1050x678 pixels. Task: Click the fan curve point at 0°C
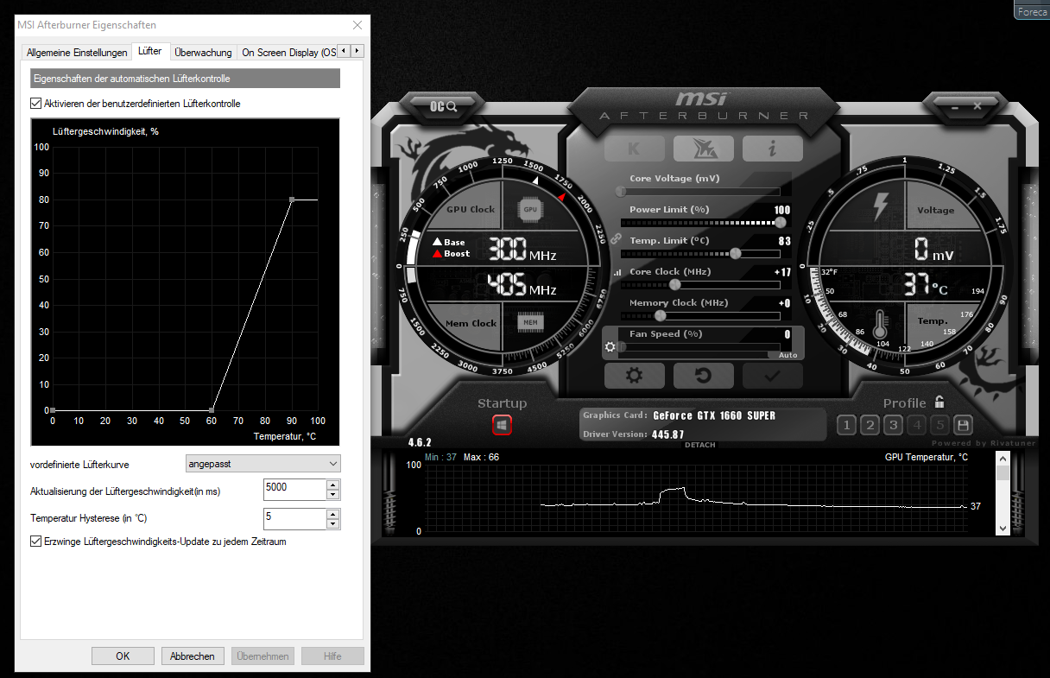(x=53, y=410)
